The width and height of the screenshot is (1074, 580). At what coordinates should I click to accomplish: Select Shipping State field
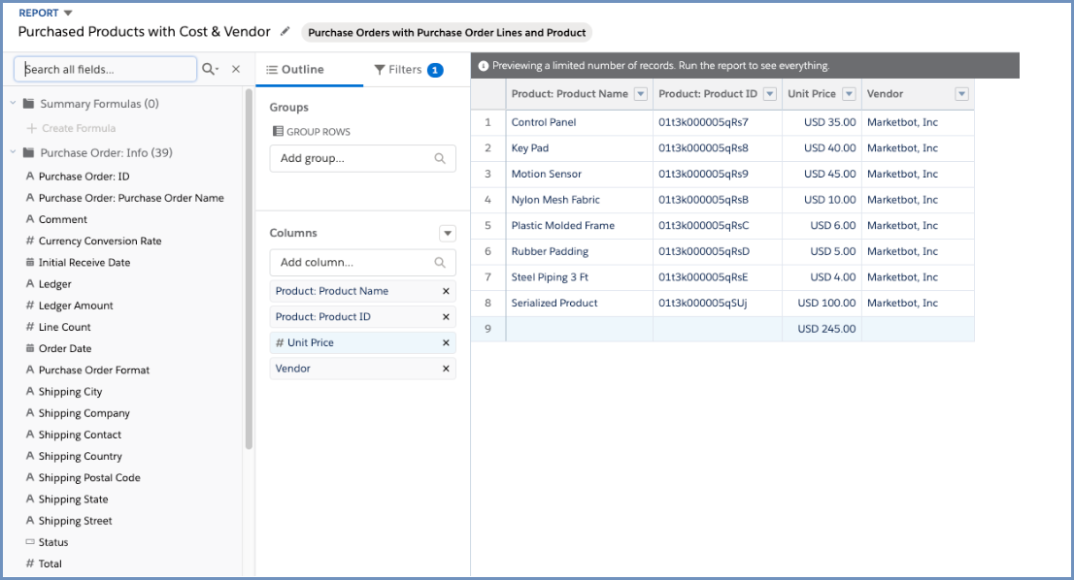click(73, 499)
